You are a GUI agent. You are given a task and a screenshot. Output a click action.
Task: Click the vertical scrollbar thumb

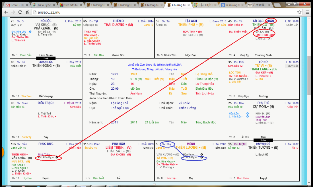coord(310,75)
